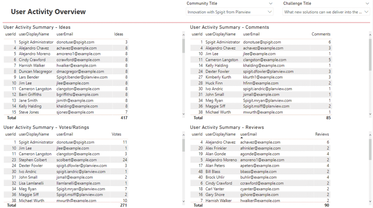
Task: Expand the chevron beside Community Title header
Action: point(271,3)
